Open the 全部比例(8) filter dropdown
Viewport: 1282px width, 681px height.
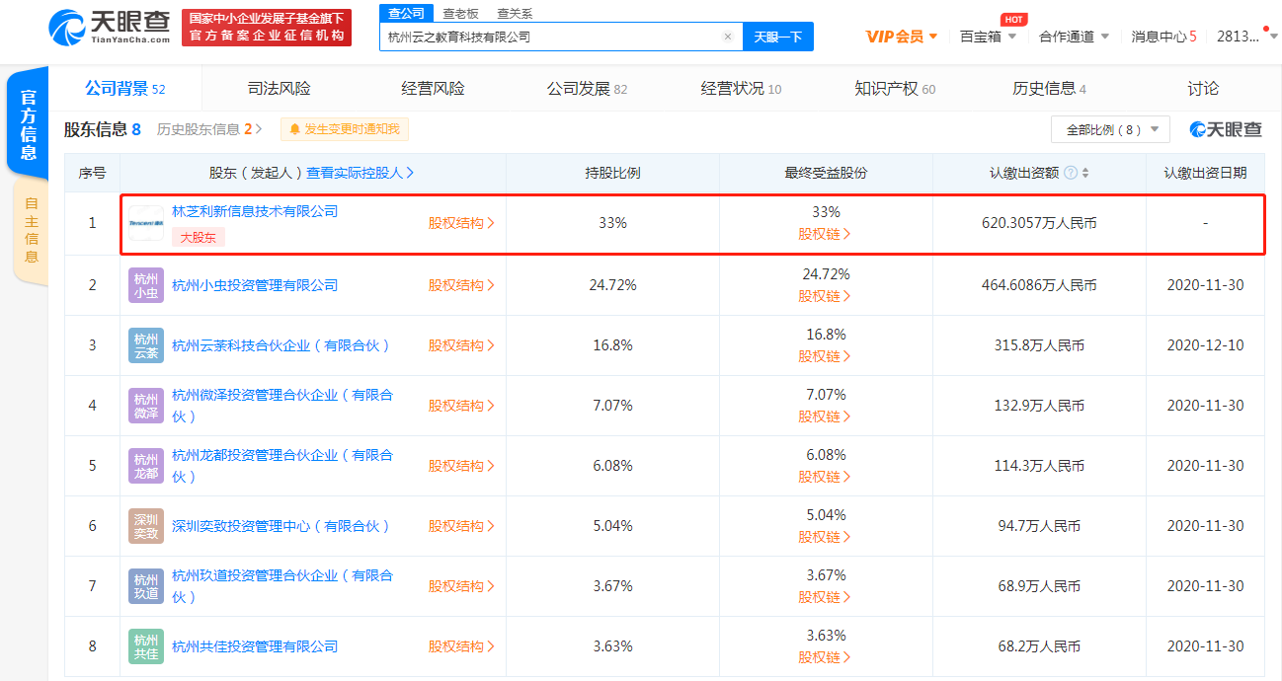pos(1111,129)
